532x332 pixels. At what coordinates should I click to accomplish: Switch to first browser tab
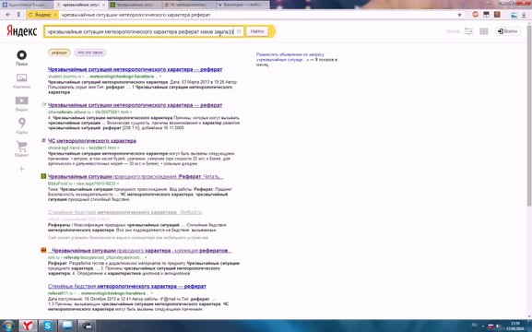click(x=27, y=5)
